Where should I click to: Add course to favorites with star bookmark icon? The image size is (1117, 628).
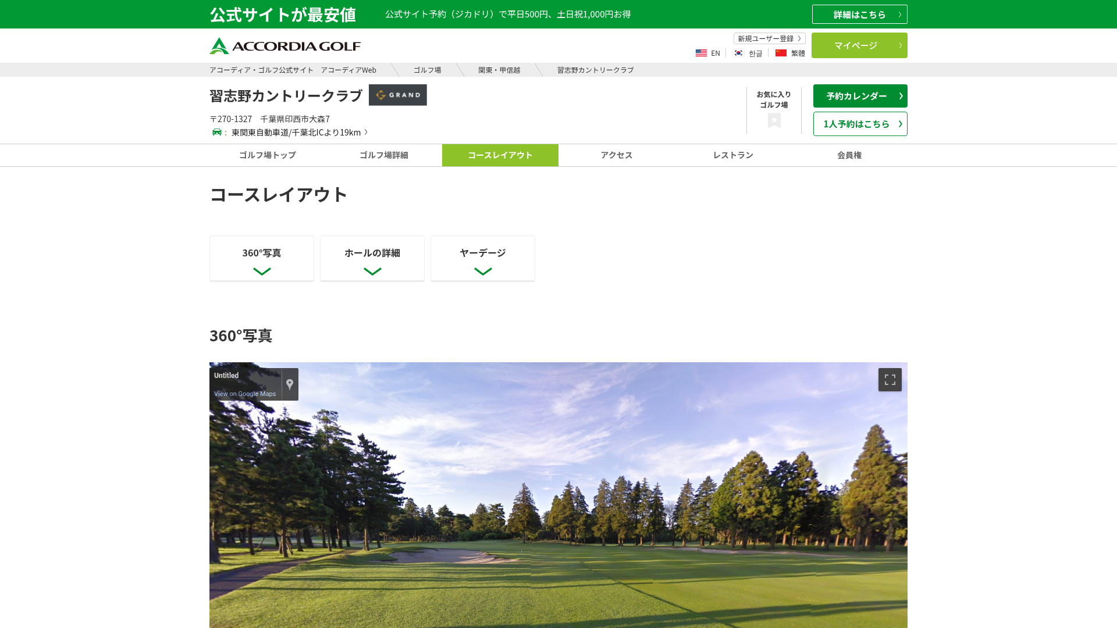tap(774, 120)
